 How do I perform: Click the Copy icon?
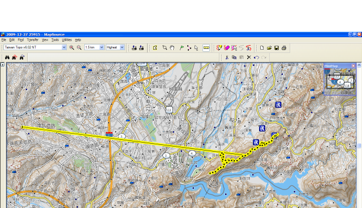coord(234,57)
